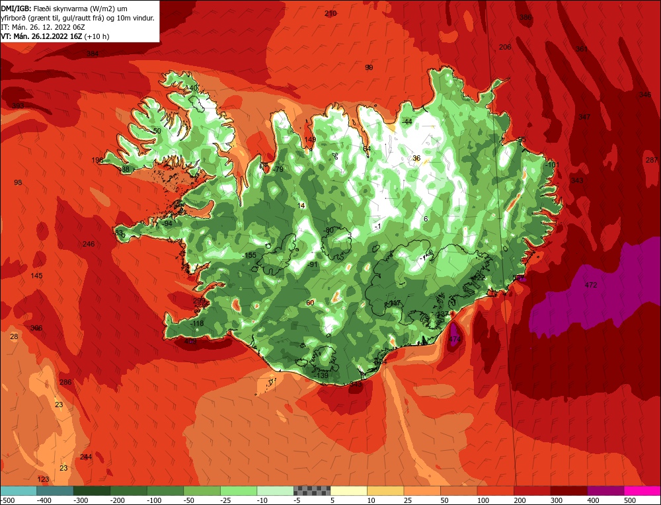The image size is (661, 505).
Task: Click the '286' value in the southwest sea
Action: click(x=65, y=382)
